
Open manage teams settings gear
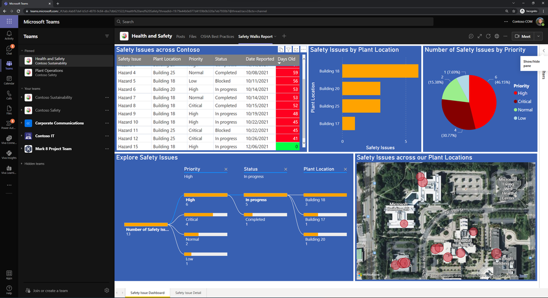(106, 290)
